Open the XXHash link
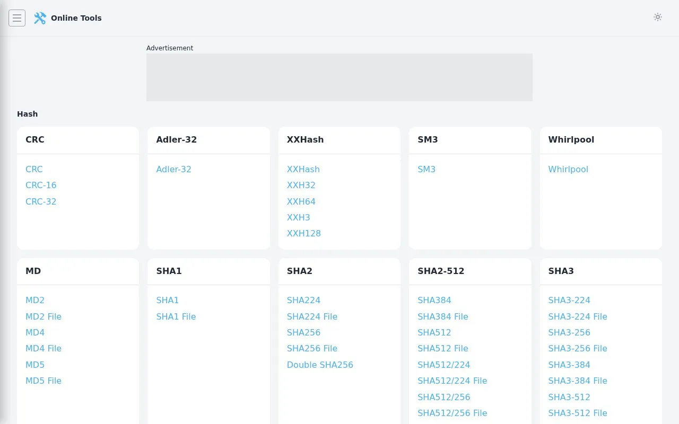This screenshot has height=424, width=679. (x=303, y=169)
